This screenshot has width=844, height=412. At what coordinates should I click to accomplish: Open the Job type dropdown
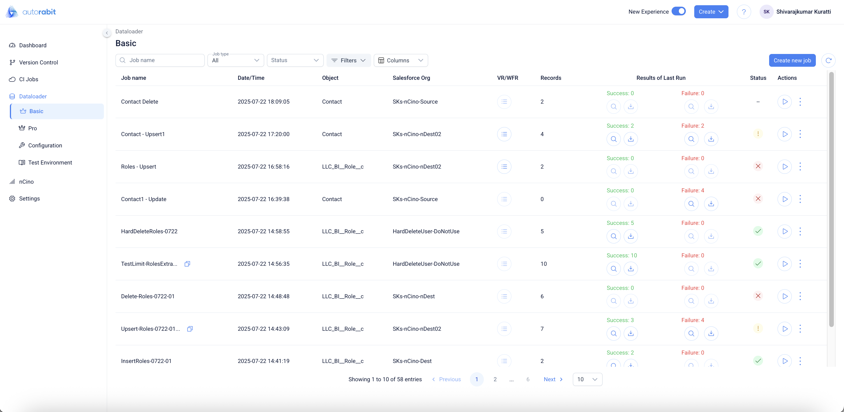coord(236,60)
